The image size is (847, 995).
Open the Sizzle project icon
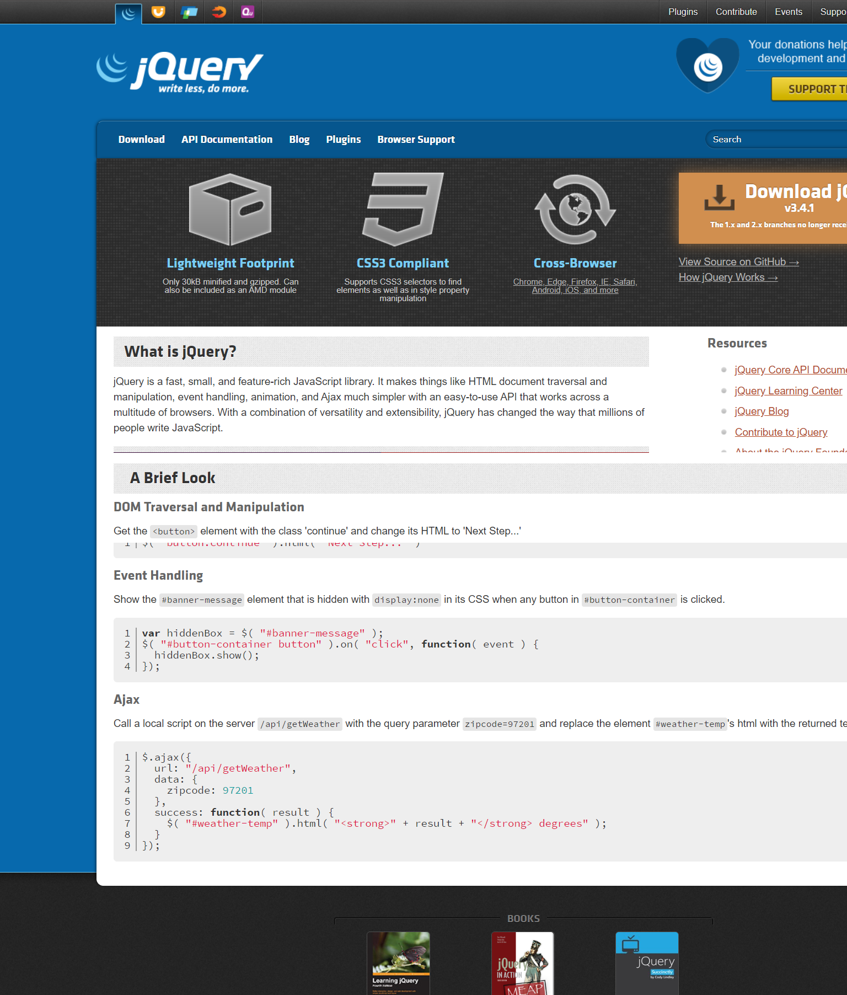coord(219,12)
